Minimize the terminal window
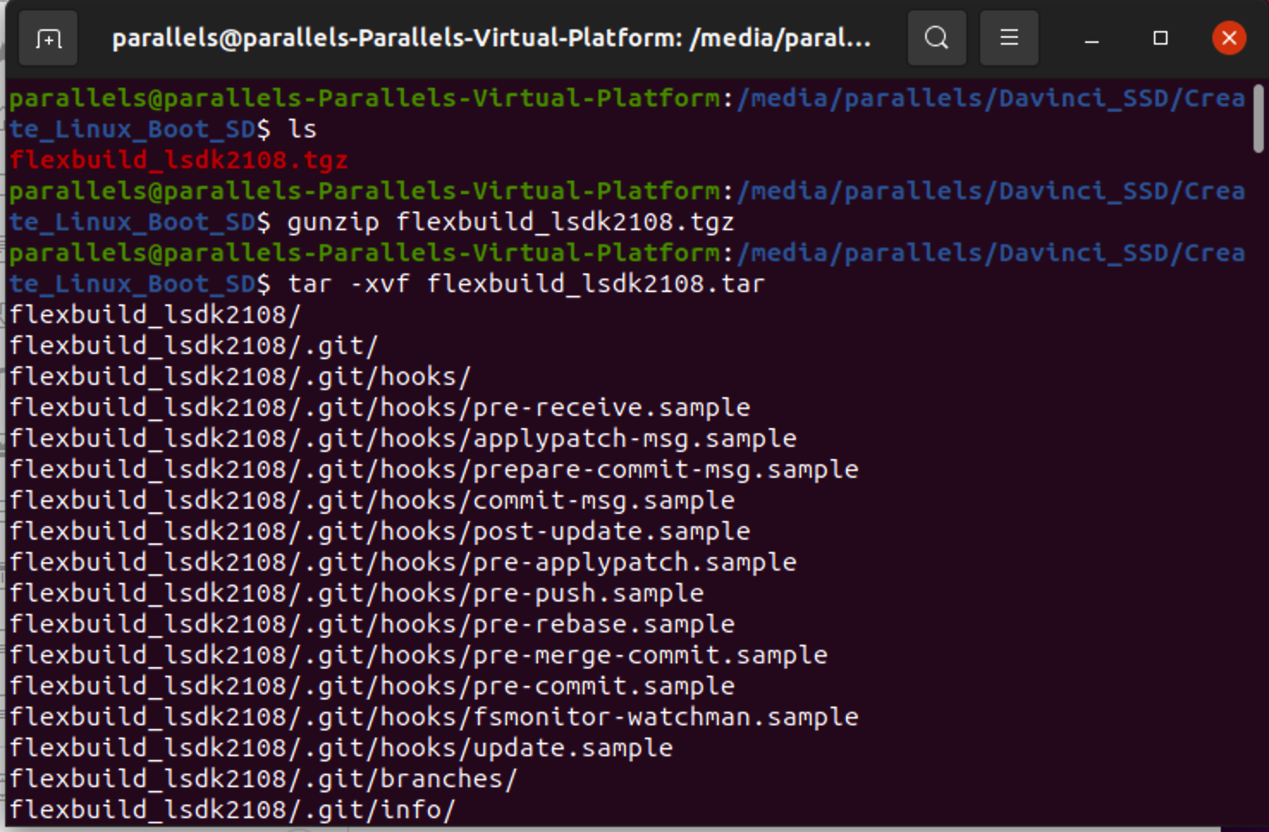 tap(1091, 39)
